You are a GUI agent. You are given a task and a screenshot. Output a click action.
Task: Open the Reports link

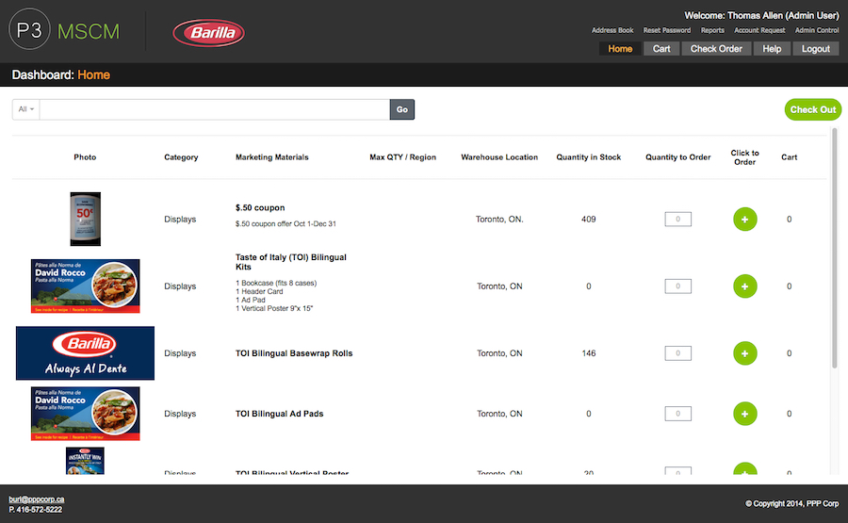point(712,30)
